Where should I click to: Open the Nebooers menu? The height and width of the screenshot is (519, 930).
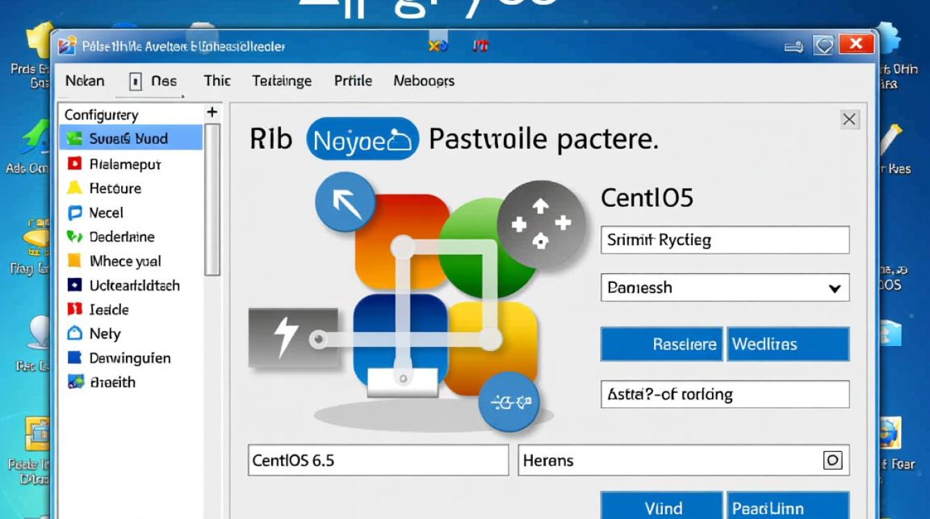point(423,81)
